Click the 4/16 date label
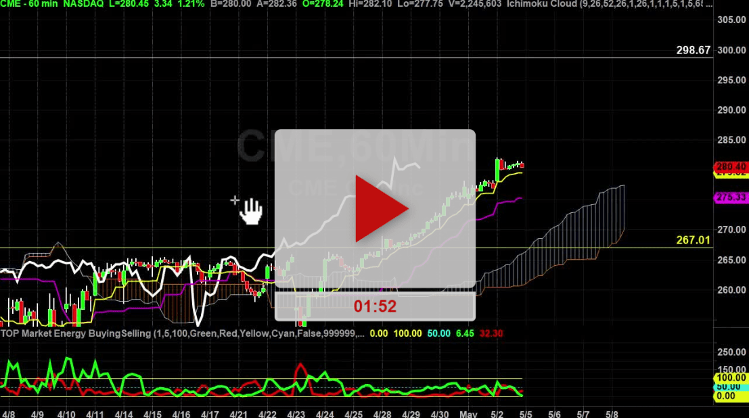This screenshot has width=749, height=418. click(x=181, y=414)
